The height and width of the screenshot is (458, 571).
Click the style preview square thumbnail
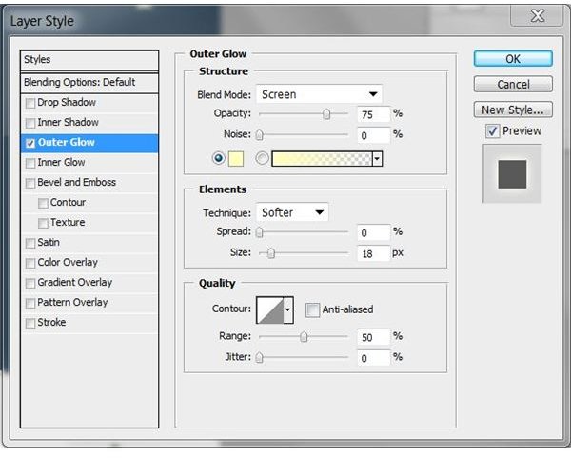(512, 174)
